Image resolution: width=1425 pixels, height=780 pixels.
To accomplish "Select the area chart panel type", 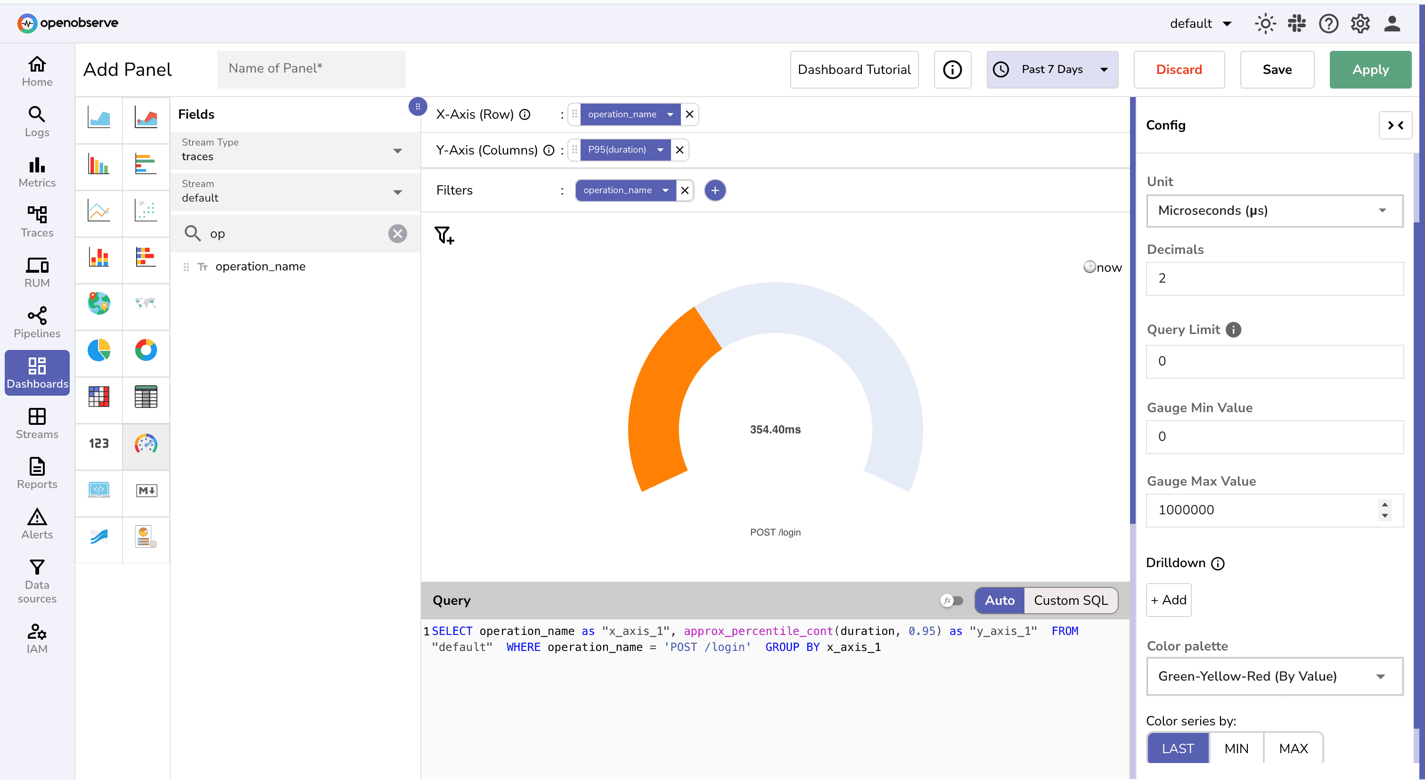I will (x=98, y=120).
